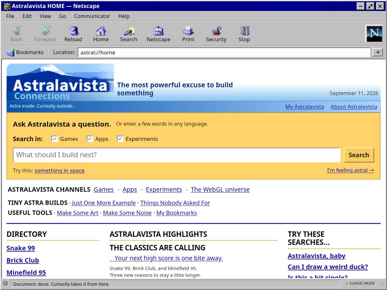387x290 pixels.
Task: Open the Netscape window title icon
Action: click(x=7, y=6)
